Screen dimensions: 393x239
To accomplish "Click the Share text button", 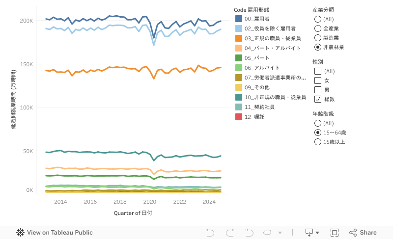I will coord(368,233).
